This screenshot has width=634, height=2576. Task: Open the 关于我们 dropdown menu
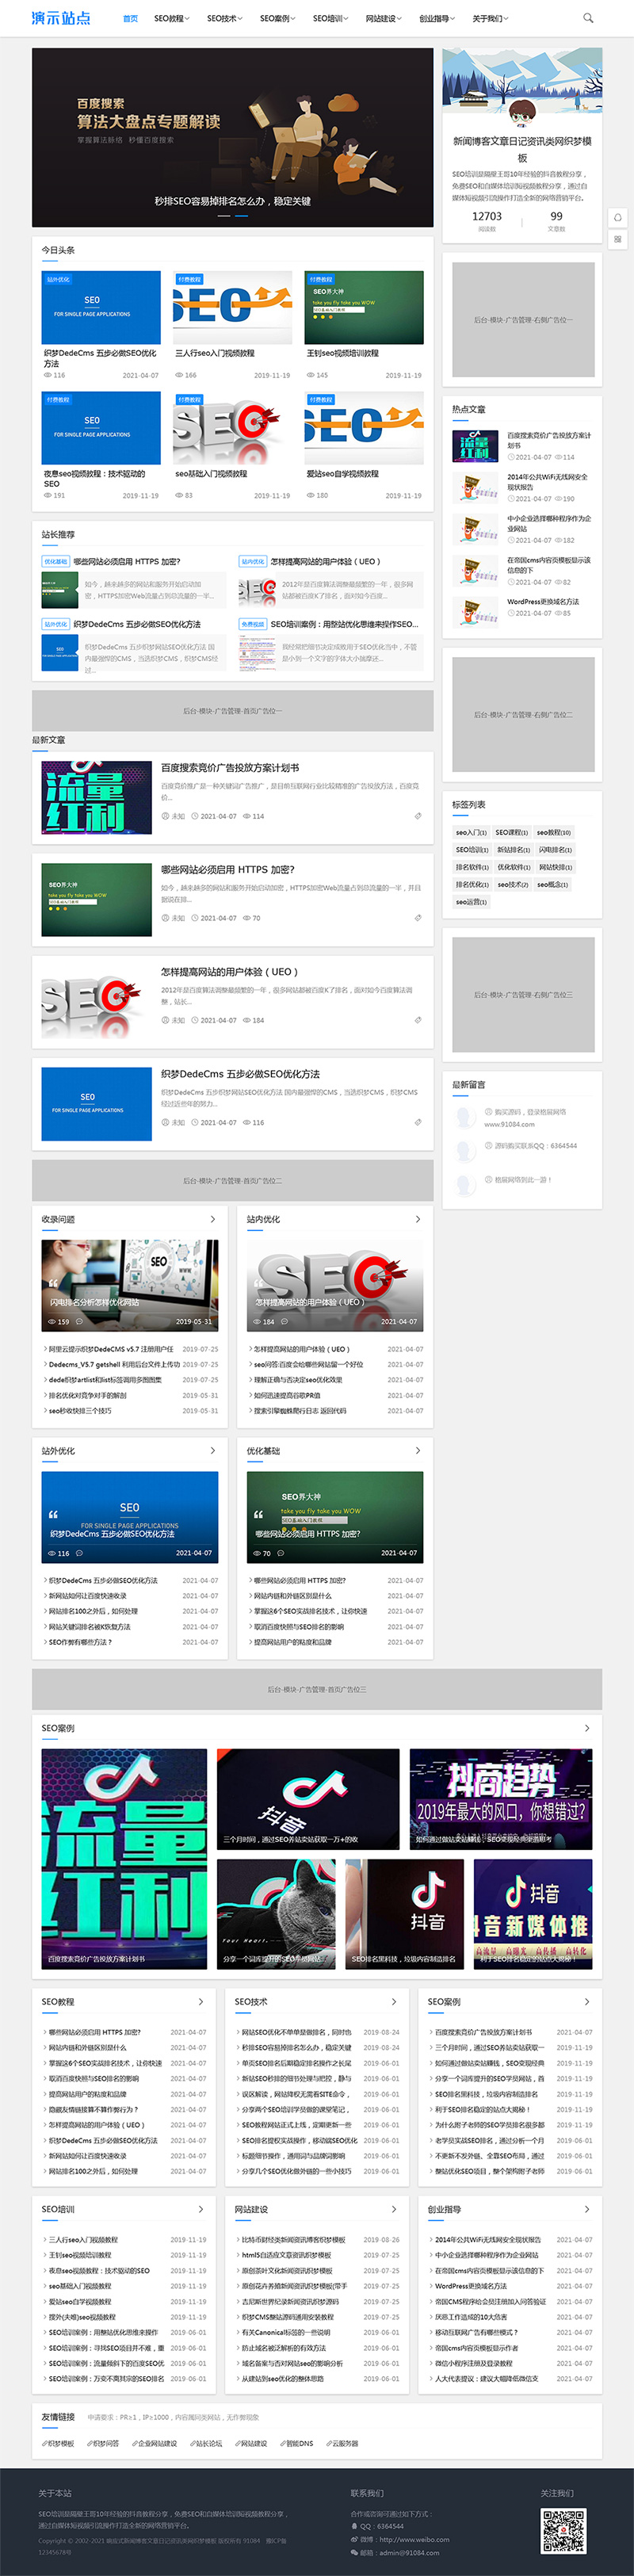click(x=490, y=18)
